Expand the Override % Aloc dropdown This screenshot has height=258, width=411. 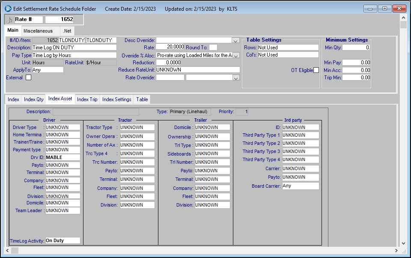point(236,55)
